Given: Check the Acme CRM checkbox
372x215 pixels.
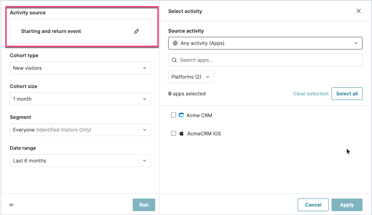Looking at the screenshot, I should point(174,115).
